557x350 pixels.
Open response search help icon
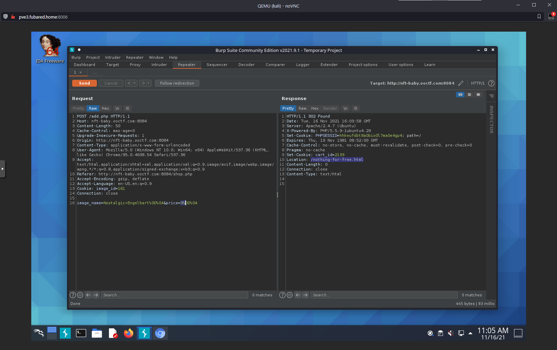[282, 295]
